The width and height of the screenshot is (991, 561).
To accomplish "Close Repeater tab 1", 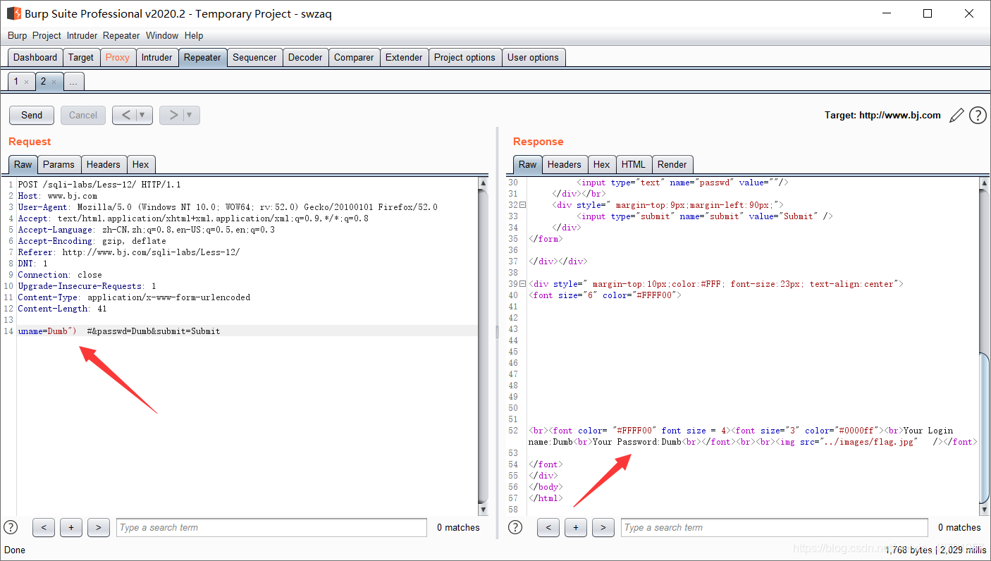I will tap(26, 82).
